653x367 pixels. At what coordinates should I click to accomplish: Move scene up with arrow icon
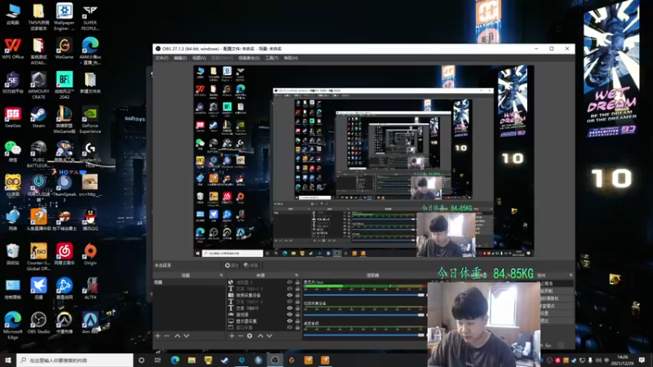pyautogui.click(x=177, y=335)
